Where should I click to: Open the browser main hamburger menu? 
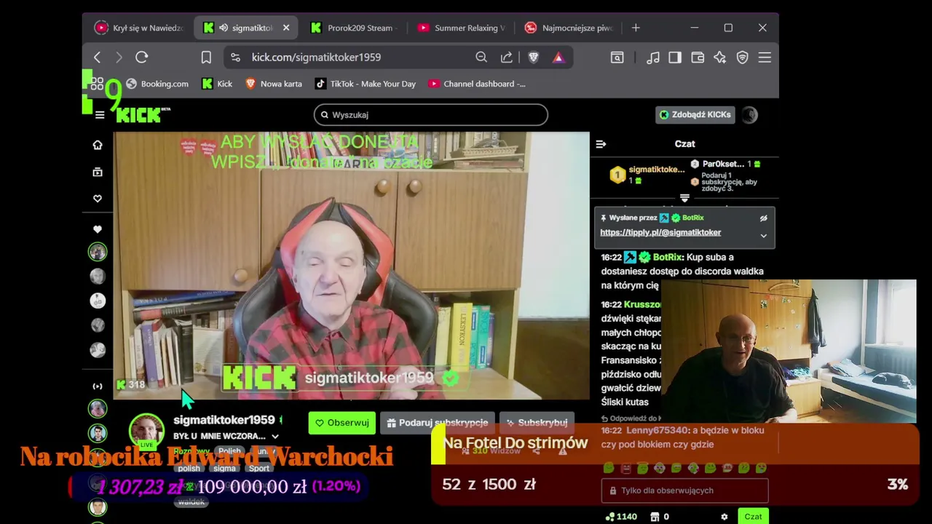[765, 57]
